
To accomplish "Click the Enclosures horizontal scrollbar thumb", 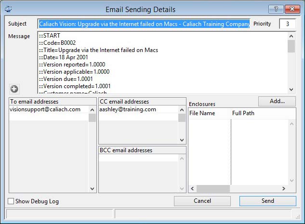I will click(x=213, y=189).
